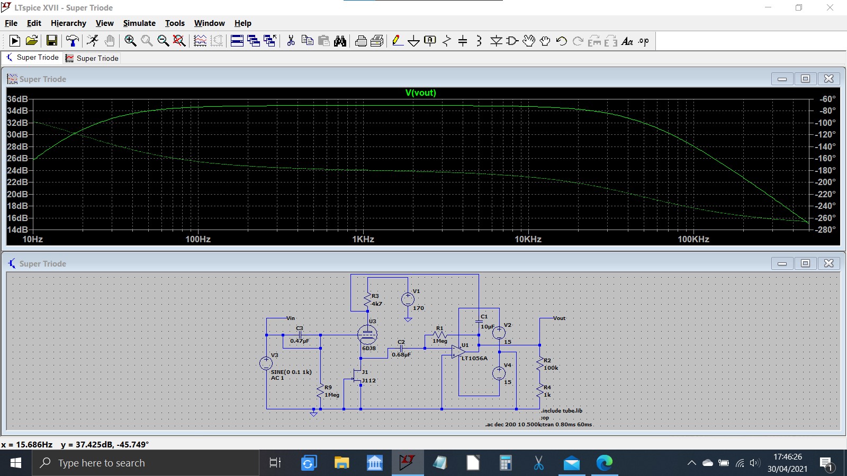
Task: Open Microsoft Edge from taskbar
Action: pos(604,463)
